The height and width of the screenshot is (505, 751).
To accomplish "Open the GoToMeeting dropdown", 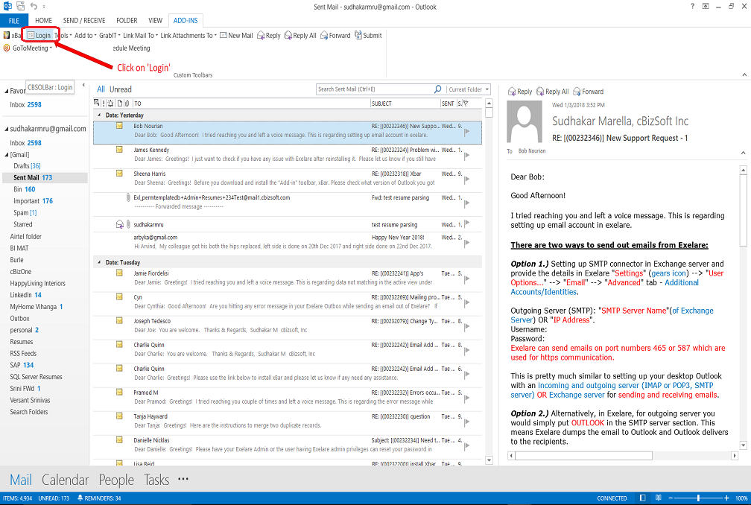I will point(28,48).
